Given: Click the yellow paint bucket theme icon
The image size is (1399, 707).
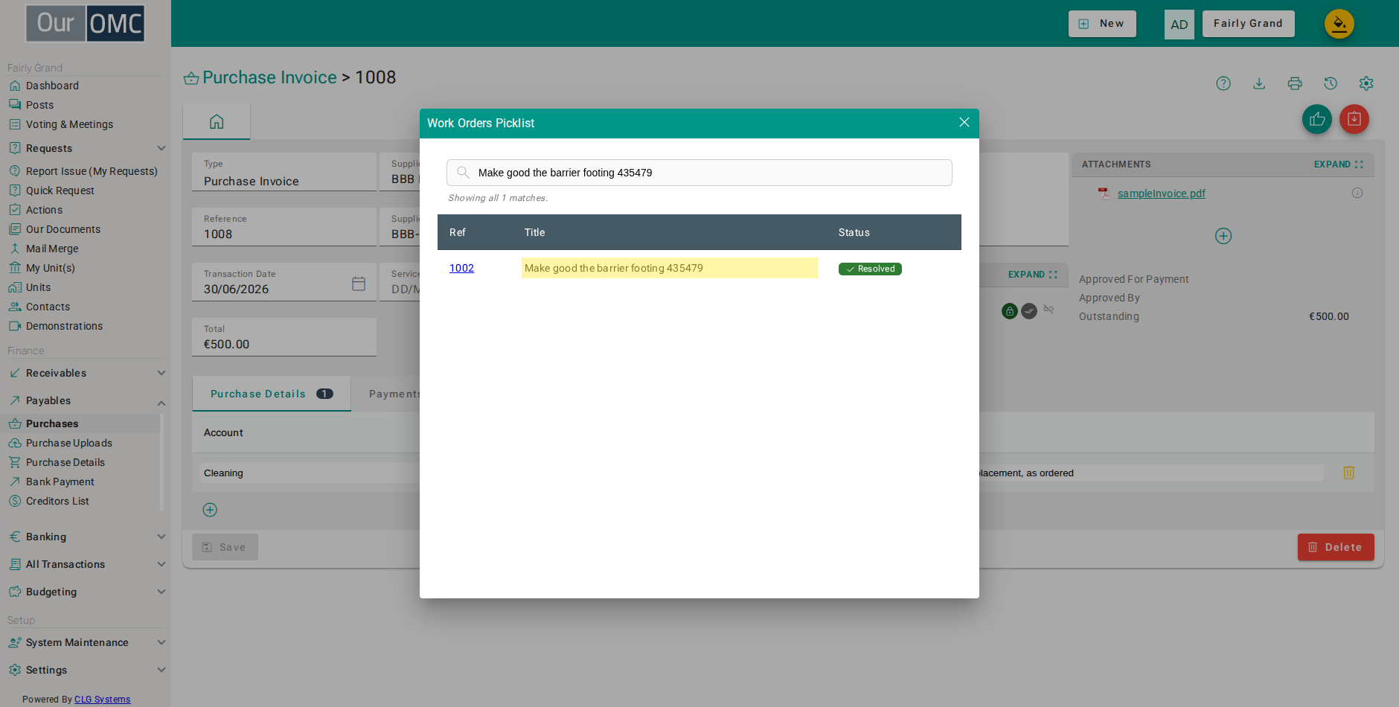Looking at the screenshot, I should [x=1339, y=24].
